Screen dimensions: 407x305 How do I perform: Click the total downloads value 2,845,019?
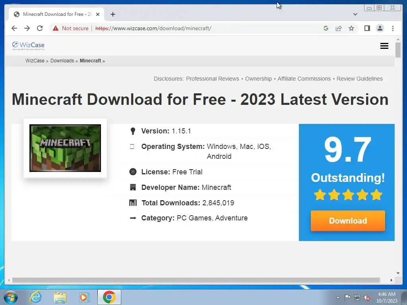[218, 203]
